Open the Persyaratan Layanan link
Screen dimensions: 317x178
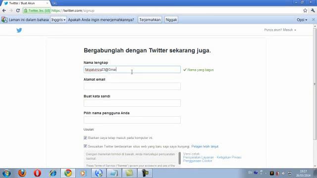[198, 157]
